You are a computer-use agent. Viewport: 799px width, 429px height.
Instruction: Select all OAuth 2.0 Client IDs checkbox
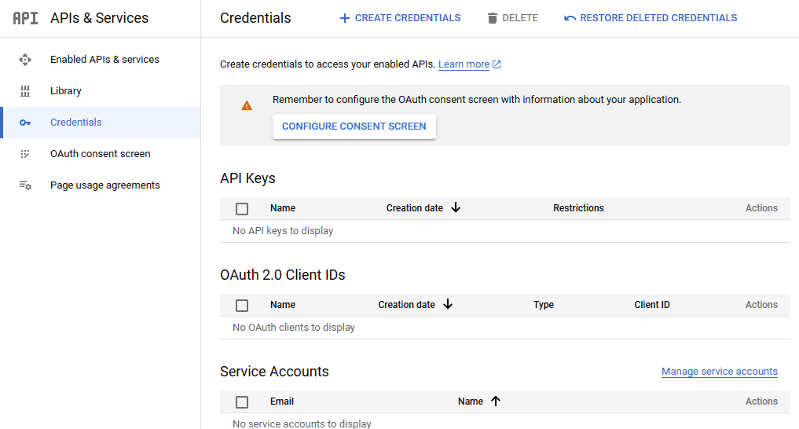242,306
